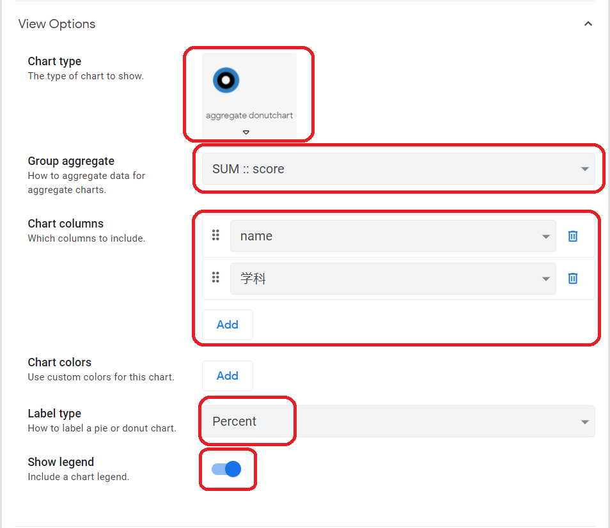610x528 pixels.
Task: Click the aggregate donutchart caption text
Action: (x=249, y=116)
